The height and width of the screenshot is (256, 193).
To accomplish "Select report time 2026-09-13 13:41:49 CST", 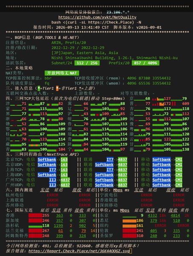I will (x=82, y=27).
